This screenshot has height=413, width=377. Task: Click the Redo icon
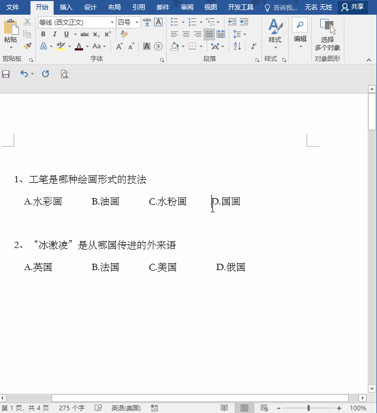[46, 74]
